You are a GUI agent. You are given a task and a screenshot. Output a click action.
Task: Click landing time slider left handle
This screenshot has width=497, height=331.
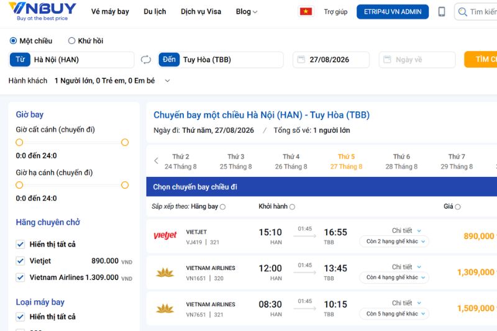click(x=19, y=185)
